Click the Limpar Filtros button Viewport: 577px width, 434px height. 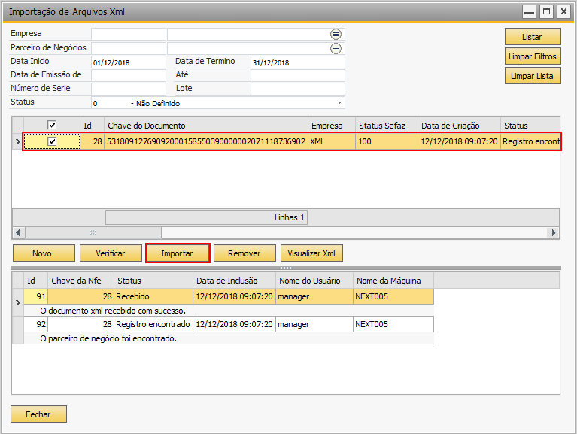tap(533, 56)
